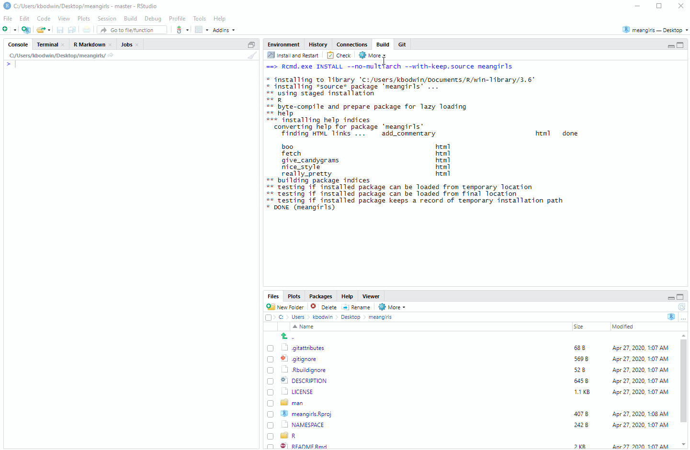Click Install and Restart button
690x450 pixels.
[x=293, y=56]
